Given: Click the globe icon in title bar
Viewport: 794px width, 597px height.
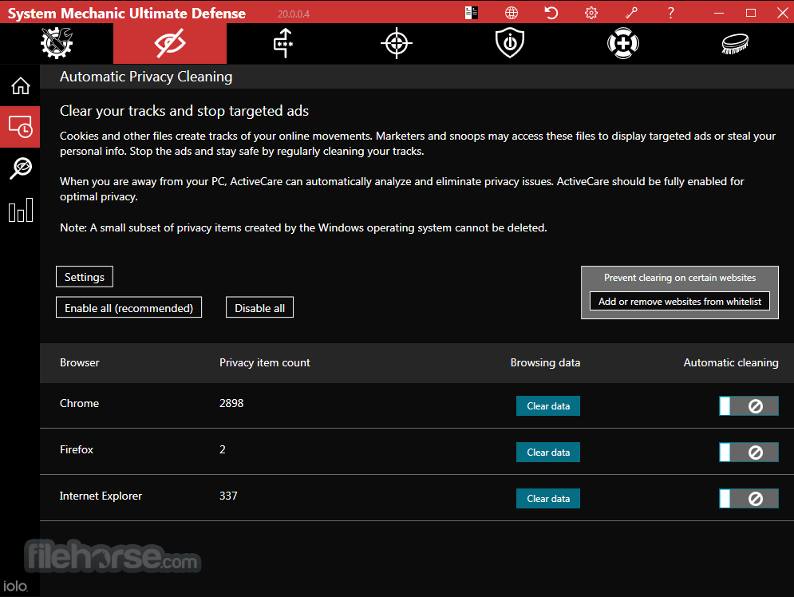Looking at the screenshot, I should pos(512,13).
